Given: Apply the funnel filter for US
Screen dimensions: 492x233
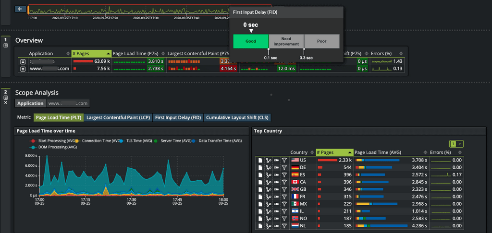Looking at the screenshot, I should coord(284,160).
